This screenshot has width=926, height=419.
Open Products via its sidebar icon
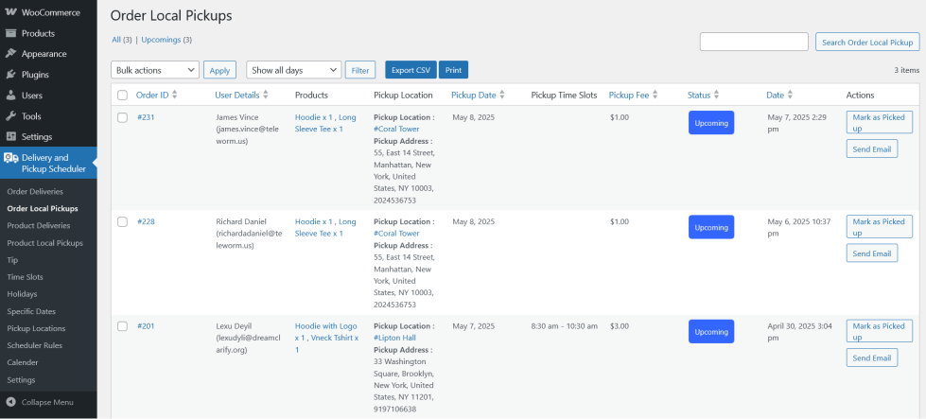point(10,33)
